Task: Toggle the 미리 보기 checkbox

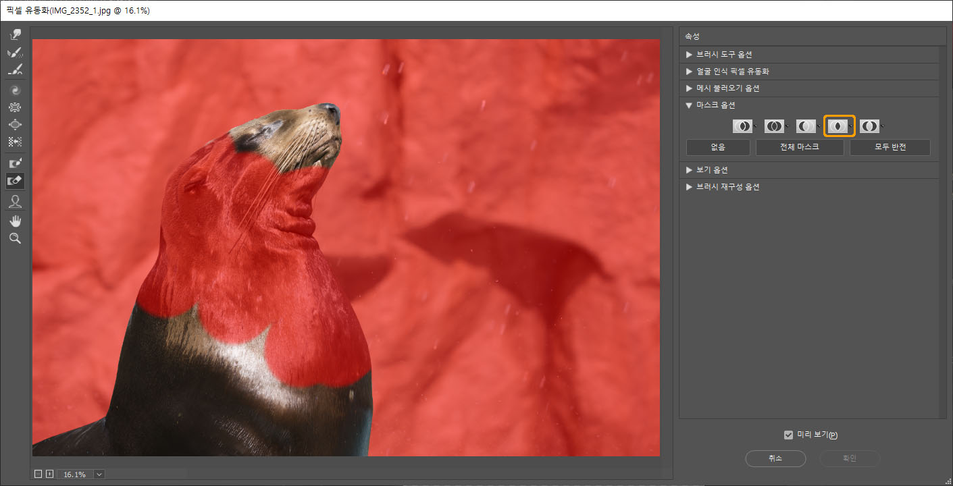Action: (788, 435)
